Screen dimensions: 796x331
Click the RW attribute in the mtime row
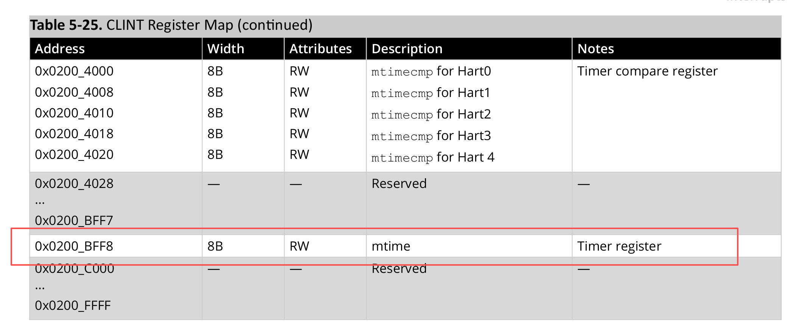(x=299, y=246)
